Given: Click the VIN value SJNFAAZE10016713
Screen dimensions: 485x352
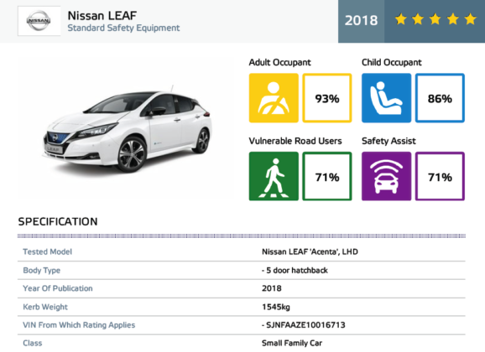Looking at the screenshot, I should (305, 325).
